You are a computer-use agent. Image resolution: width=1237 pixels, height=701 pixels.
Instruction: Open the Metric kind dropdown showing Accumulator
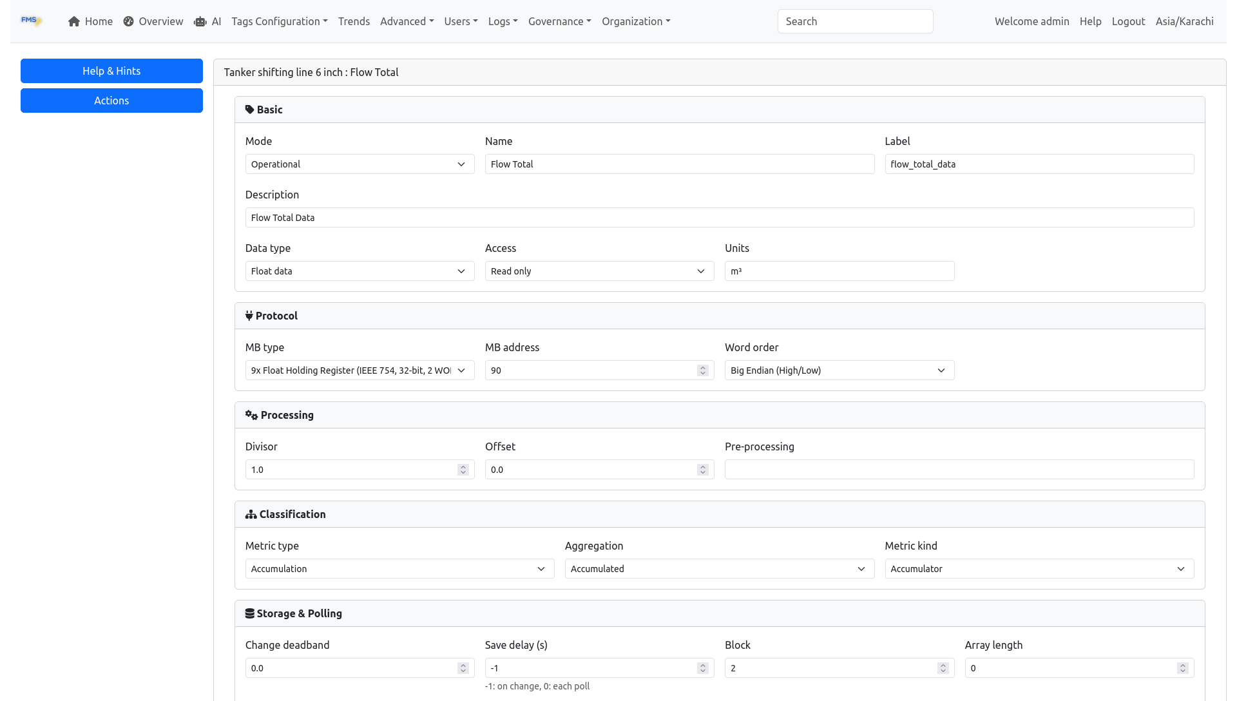point(1039,568)
